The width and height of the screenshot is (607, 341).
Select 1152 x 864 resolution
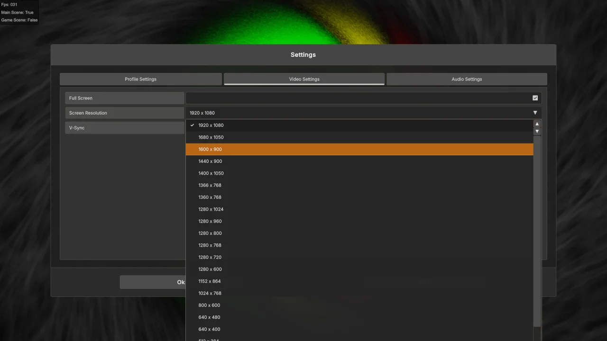click(x=359, y=281)
